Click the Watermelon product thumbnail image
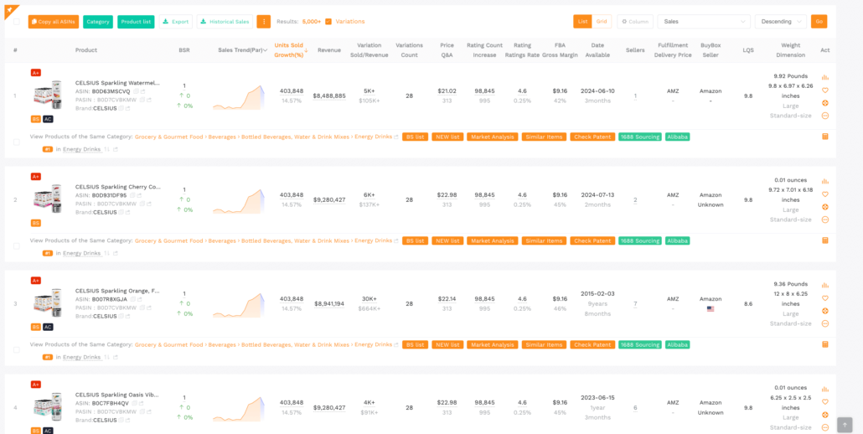 [47, 96]
